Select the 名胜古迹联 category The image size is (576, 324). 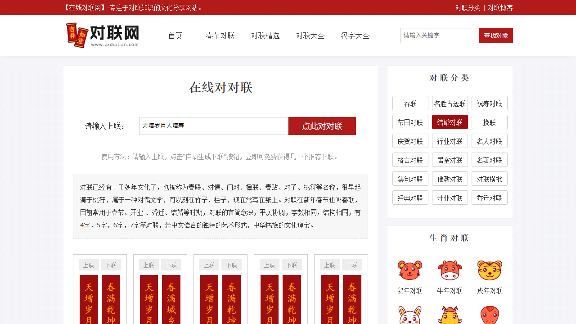[450, 103]
